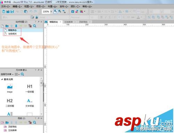This screenshot has height=133, width=174.
Task: Create a new file from the toolbar
Action: (x=4, y=11)
